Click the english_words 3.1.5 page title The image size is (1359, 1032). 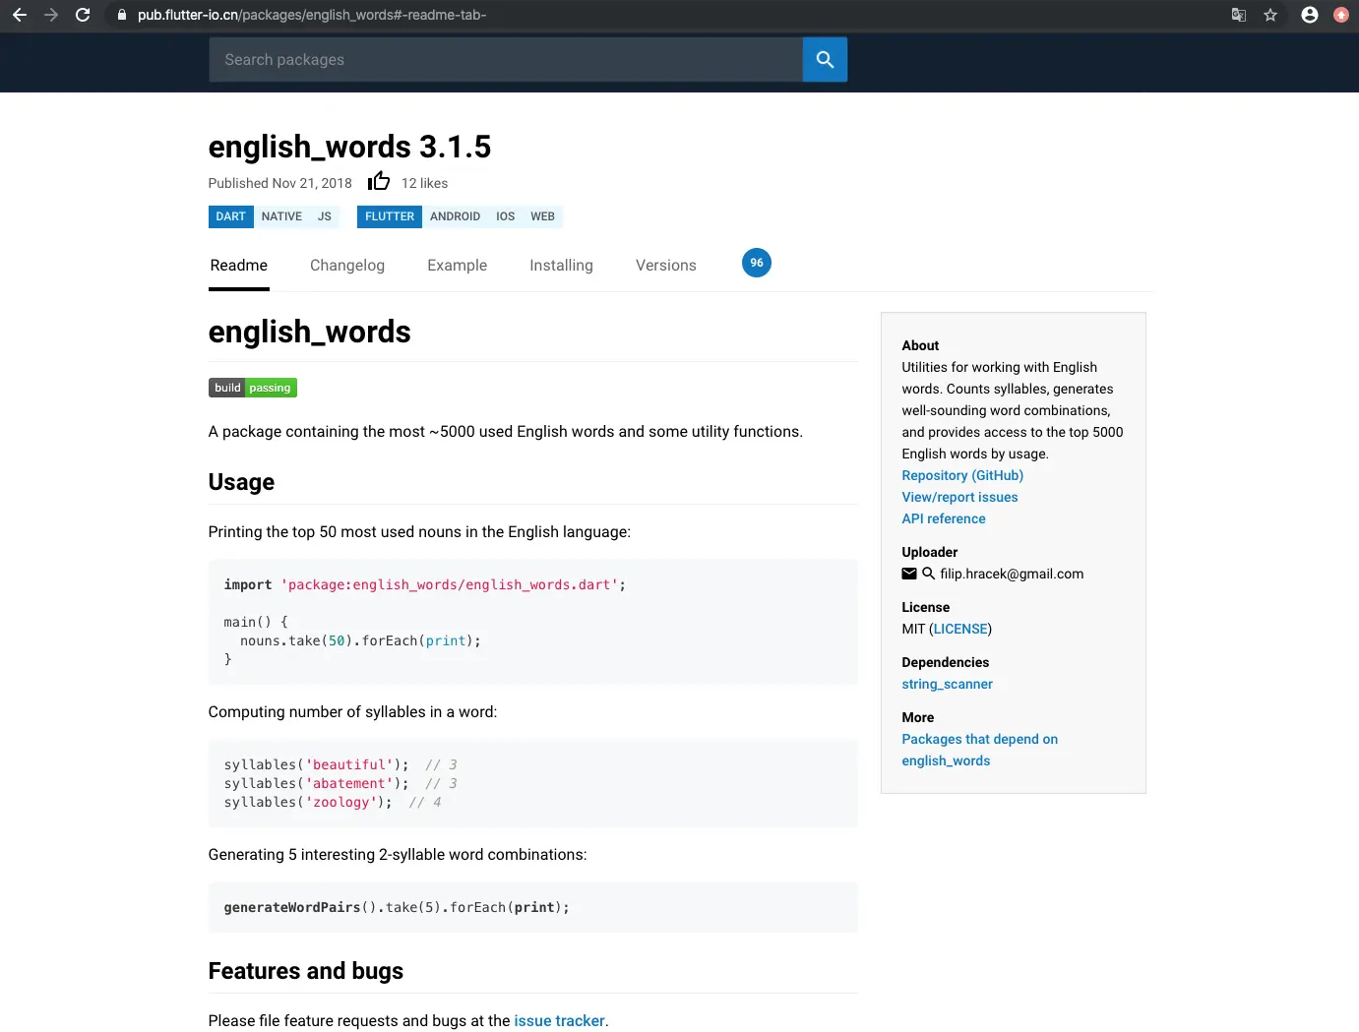(349, 147)
